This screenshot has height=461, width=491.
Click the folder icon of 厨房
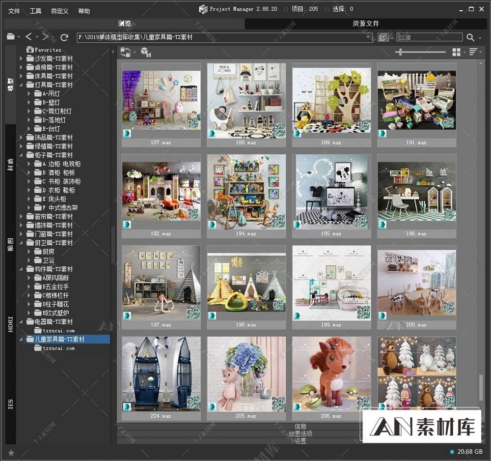[38, 251]
